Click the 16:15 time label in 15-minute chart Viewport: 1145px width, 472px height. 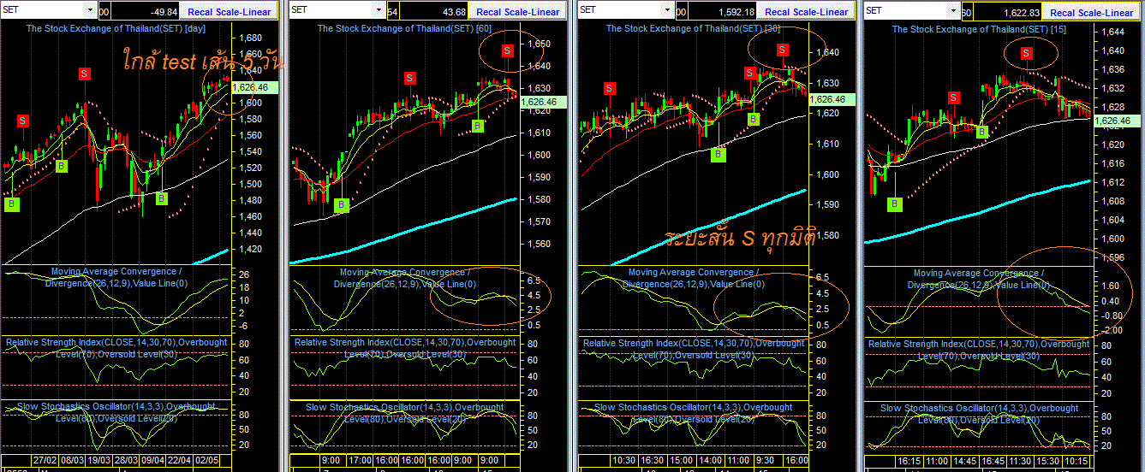click(x=909, y=460)
